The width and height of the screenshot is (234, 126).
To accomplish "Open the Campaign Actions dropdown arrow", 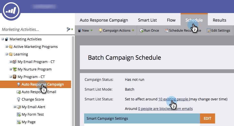I will click(x=133, y=30).
